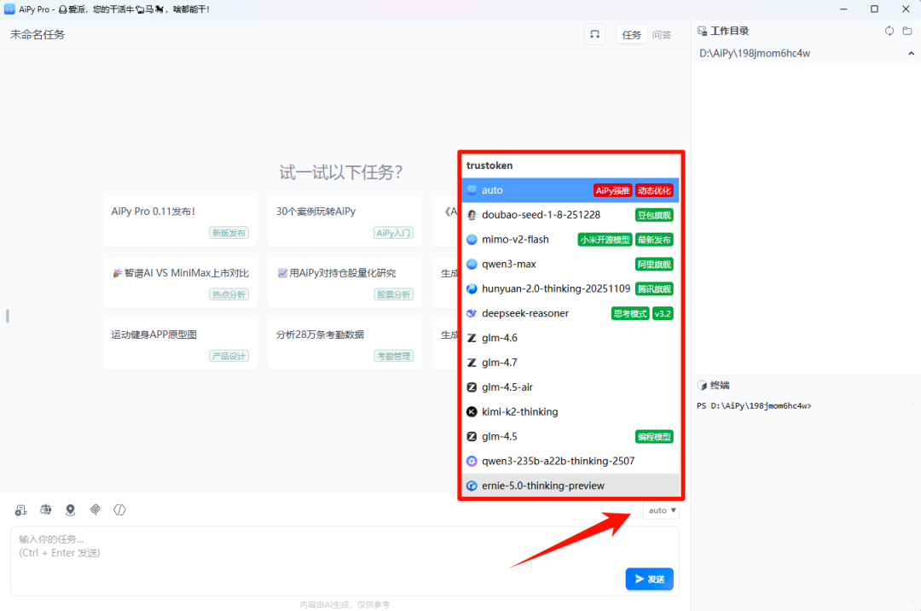The image size is (921, 611).
Task: Click the glm-4.5-air logo icon
Action: tap(472, 387)
